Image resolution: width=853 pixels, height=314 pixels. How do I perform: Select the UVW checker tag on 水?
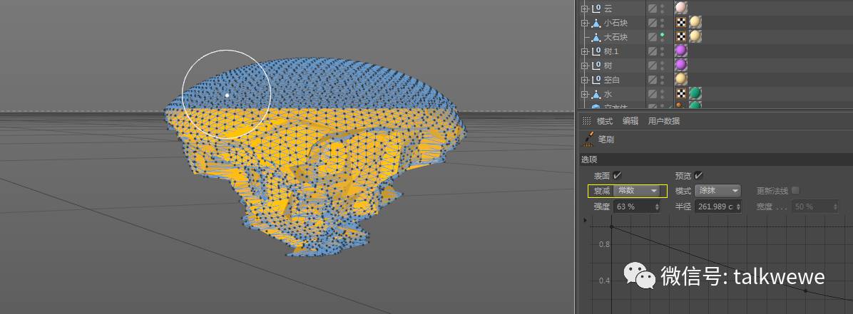[680, 93]
